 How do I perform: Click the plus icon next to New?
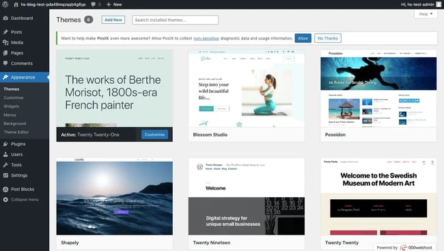click(x=109, y=5)
